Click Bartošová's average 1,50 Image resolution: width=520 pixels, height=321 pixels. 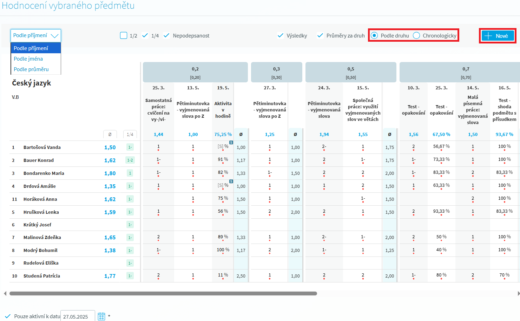(x=110, y=148)
